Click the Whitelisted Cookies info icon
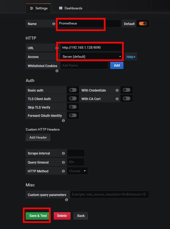Image resolution: width=170 pixels, height=229 pixels. [57, 71]
